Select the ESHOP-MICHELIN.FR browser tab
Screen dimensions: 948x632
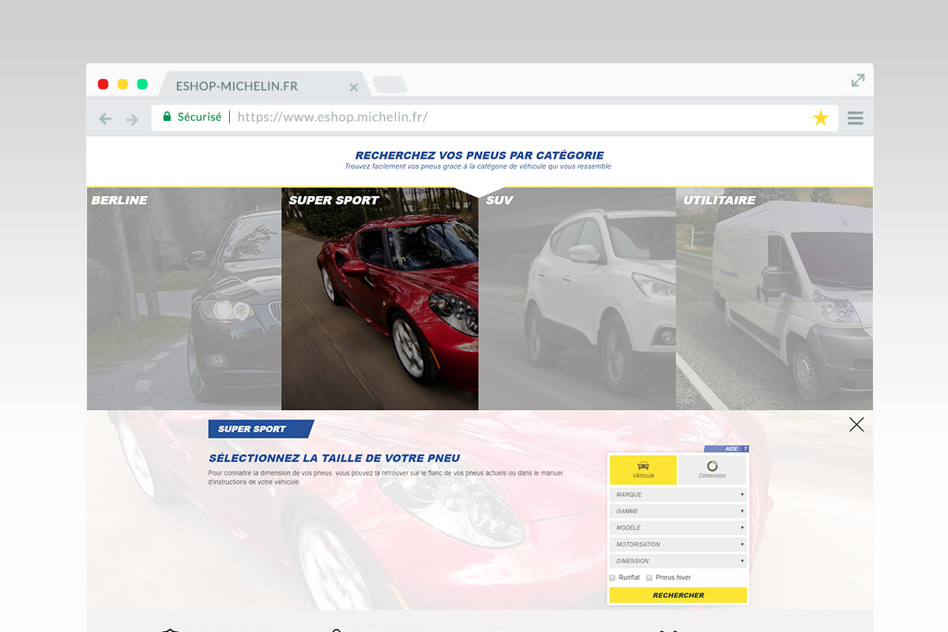(x=265, y=85)
